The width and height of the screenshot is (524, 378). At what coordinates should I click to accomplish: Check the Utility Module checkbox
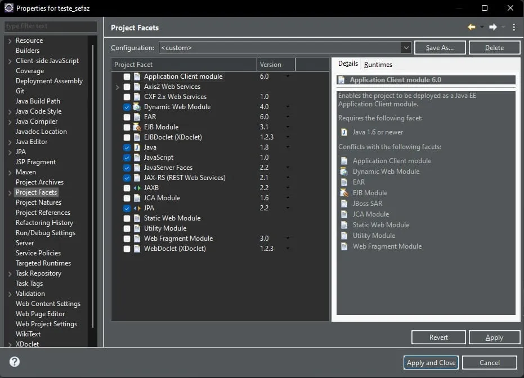click(127, 228)
